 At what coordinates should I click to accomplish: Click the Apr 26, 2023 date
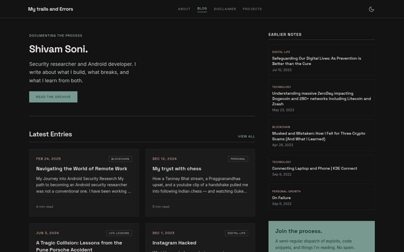[x=282, y=145]
